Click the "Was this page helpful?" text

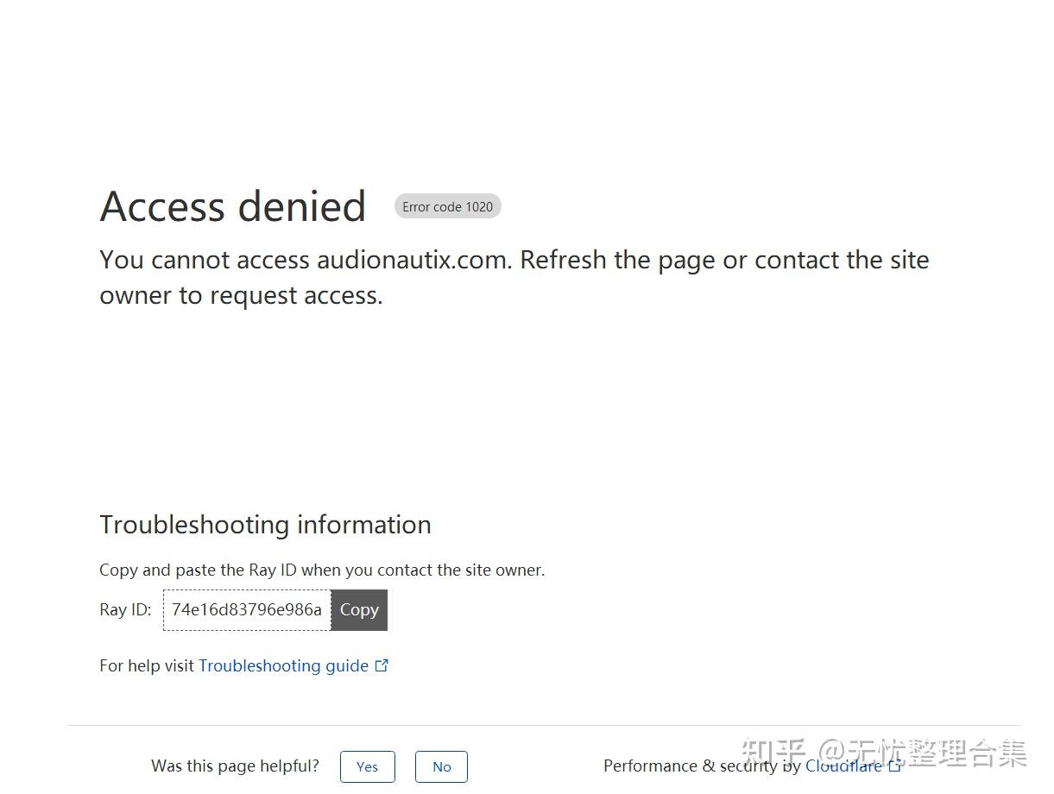pyautogui.click(x=235, y=766)
